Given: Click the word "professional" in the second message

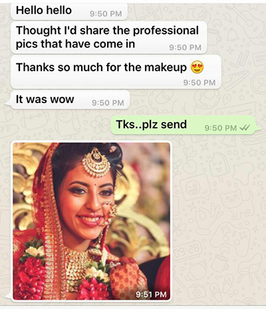Looking at the screenshot, I should (x=166, y=31).
